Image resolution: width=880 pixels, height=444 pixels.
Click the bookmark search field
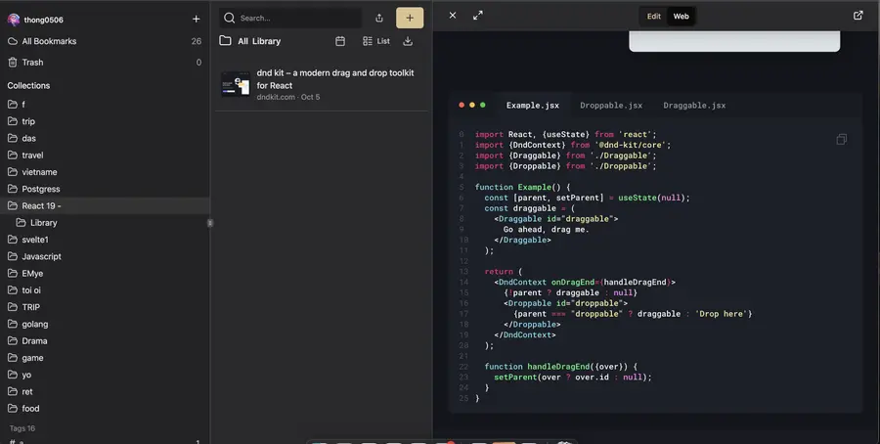coord(290,18)
